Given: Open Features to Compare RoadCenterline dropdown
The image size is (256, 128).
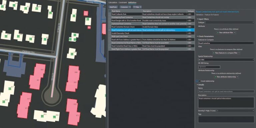Looking at the screenshot, I should (x=226, y=43).
